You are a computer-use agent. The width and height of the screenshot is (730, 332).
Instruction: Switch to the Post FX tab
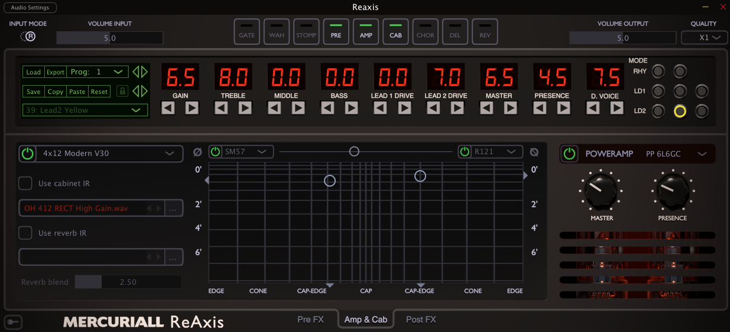point(421,320)
